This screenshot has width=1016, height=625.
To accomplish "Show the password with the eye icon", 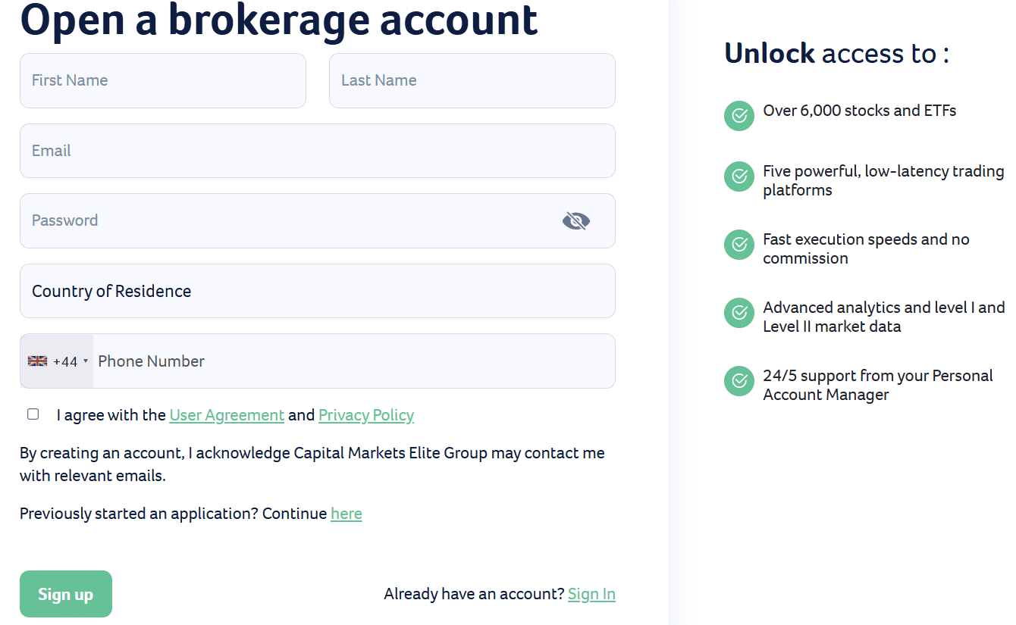I will tap(576, 220).
